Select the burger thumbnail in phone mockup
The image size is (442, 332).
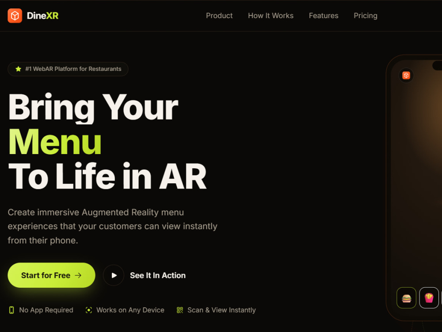407,298
